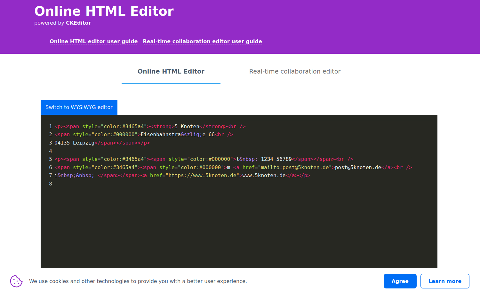The width and height of the screenshot is (480, 291).
Task: Click the purple header logo text 'Online HTML Editor'
Action: pyautogui.click(x=104, y=11)
